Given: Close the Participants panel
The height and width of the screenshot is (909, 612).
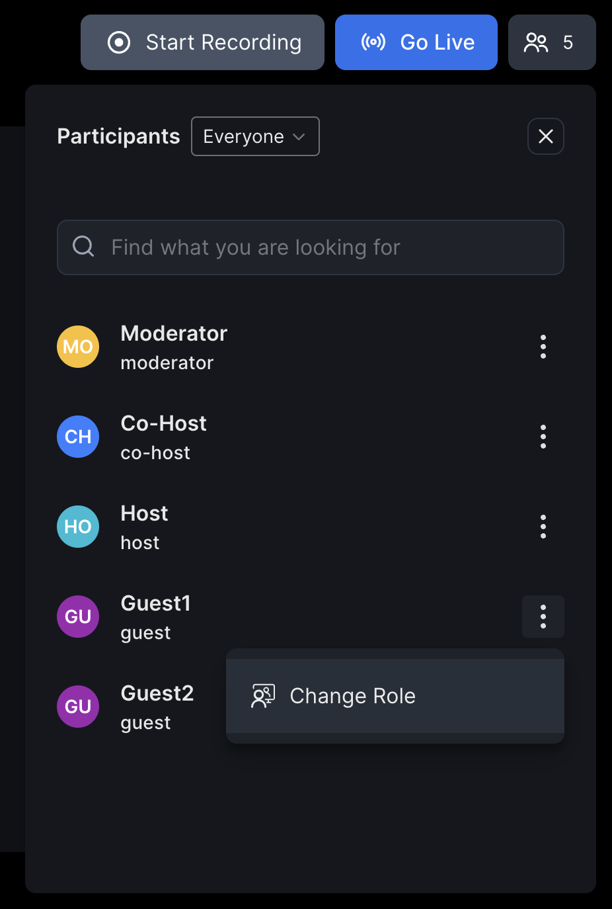Looking at the screenshot, I should click(545, 136).
